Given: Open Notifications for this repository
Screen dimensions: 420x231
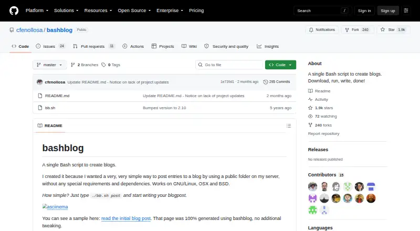Looking at the screenshot, I should [x=322, y=30].
